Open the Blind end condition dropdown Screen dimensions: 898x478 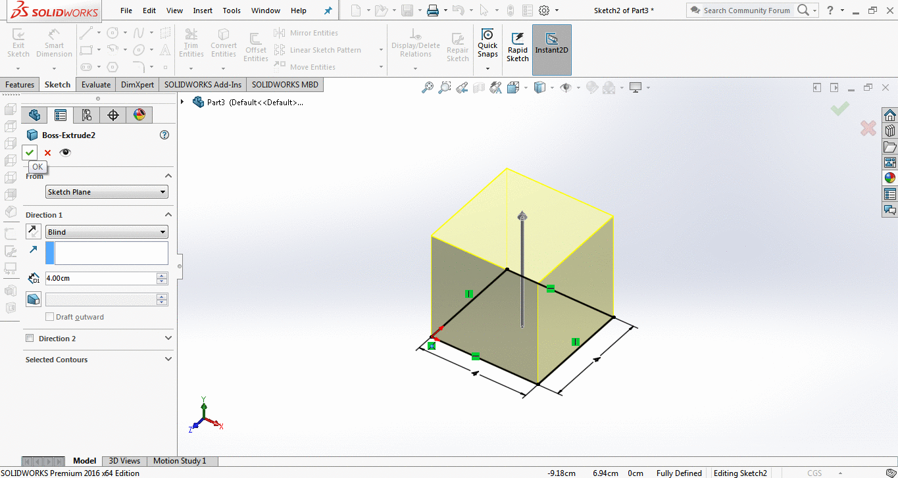pos(107,232)
